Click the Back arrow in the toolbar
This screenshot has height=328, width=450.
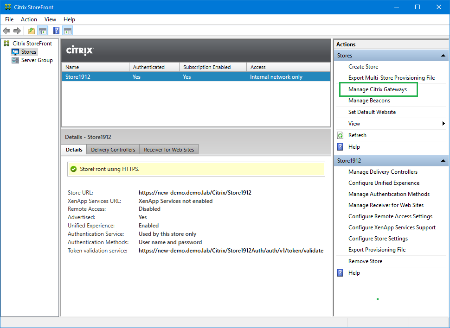point(6,31)
